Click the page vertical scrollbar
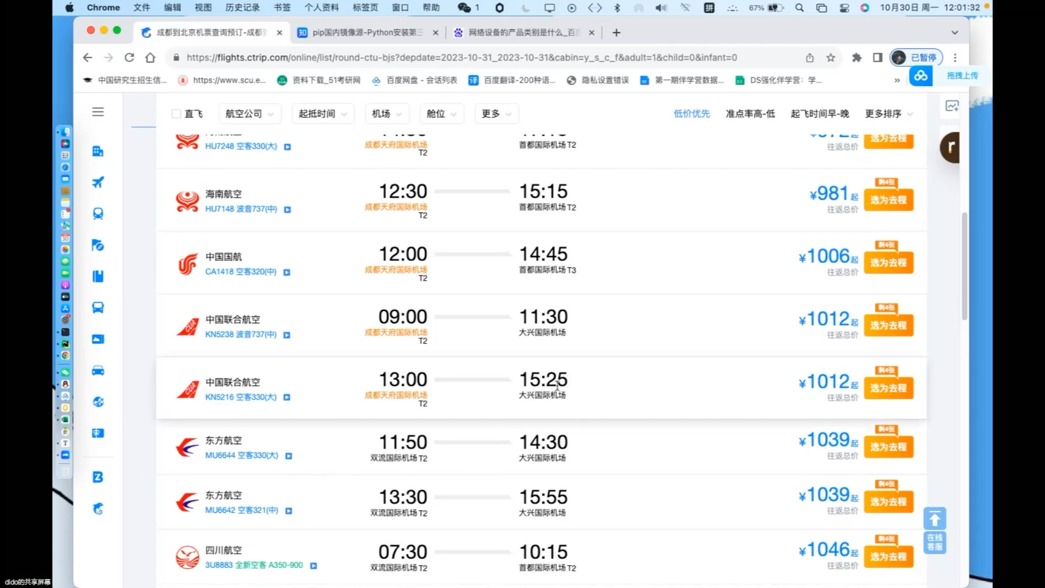The image size is (1045, 588). 964,266
